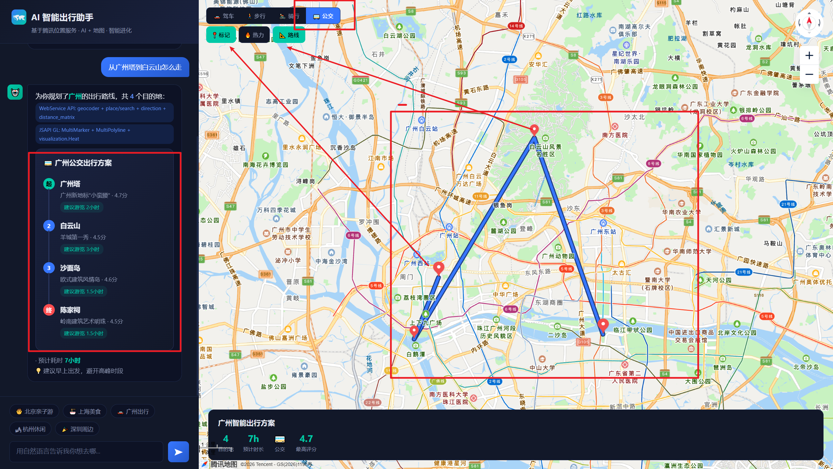The image size is (833, 469).
Task: Click the 南方医院 hospital icon
Action: [615, 126]
